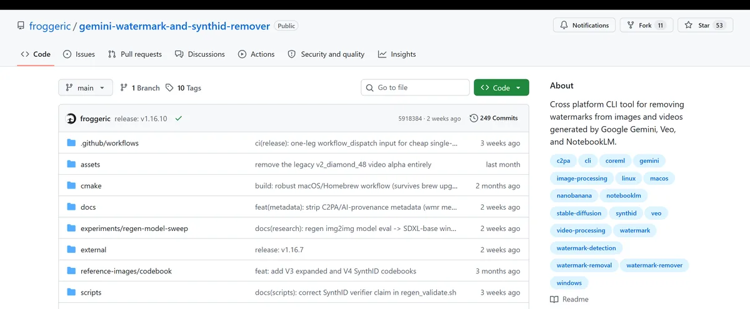This screenshot has height=309, width=750.
Task: Click the folder icon next to external
Action: 71,250
